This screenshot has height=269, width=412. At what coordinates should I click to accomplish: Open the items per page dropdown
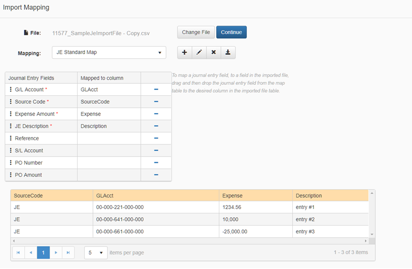pos(96,252)
